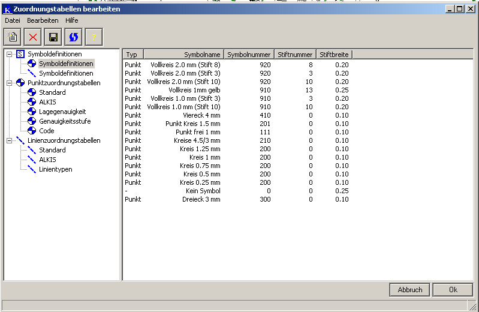Sort by the Stiftnummer column header
479x312 pixels.
(x=296, y=55)
